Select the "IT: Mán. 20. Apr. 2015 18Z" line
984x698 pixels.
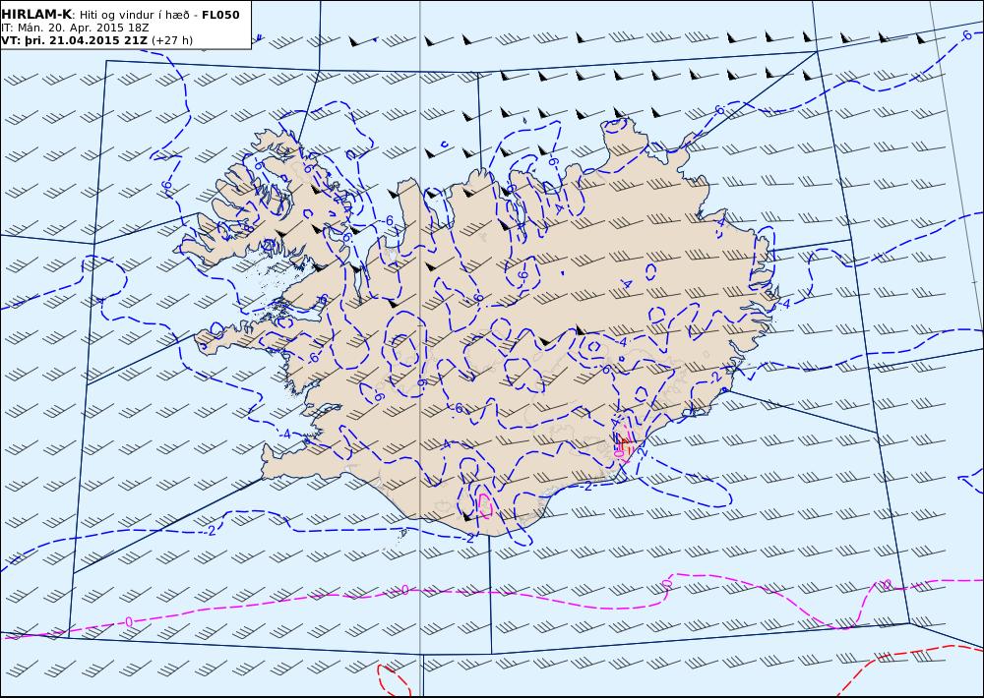(75, 28)
